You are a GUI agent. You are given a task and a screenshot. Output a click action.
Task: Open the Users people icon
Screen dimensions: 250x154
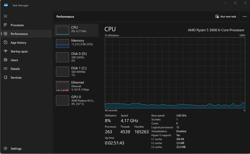pyautogui.click(x=5, y=60)
